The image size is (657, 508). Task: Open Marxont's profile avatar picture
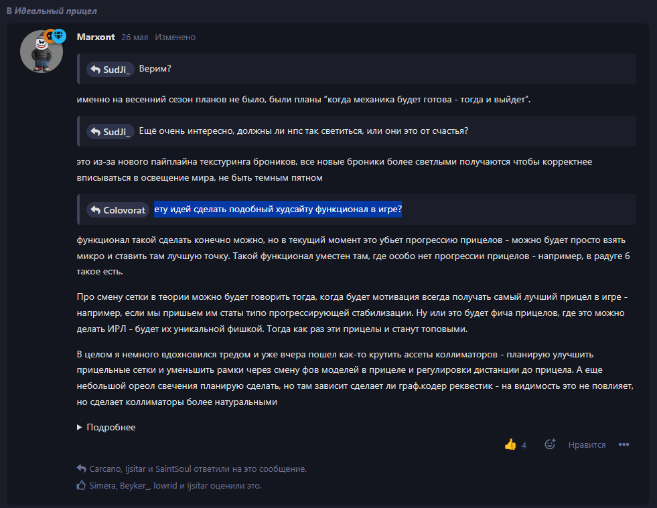coord(41,52)
